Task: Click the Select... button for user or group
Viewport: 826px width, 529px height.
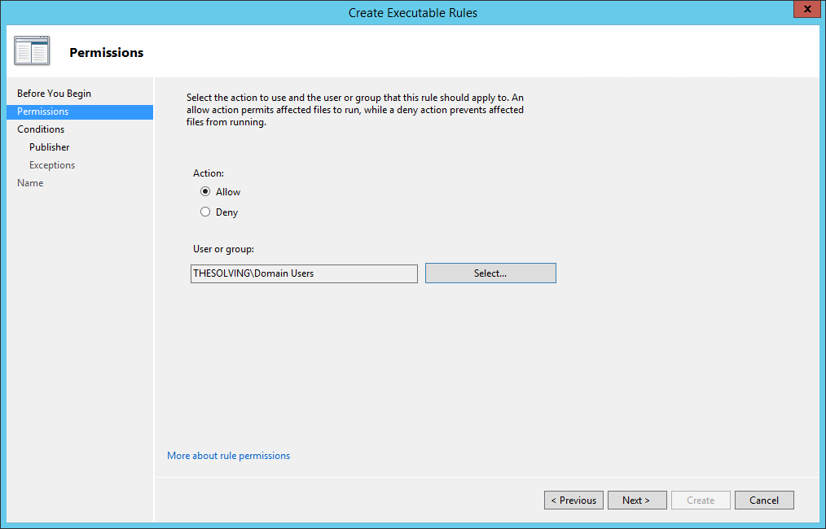Action: coord(490,273)
